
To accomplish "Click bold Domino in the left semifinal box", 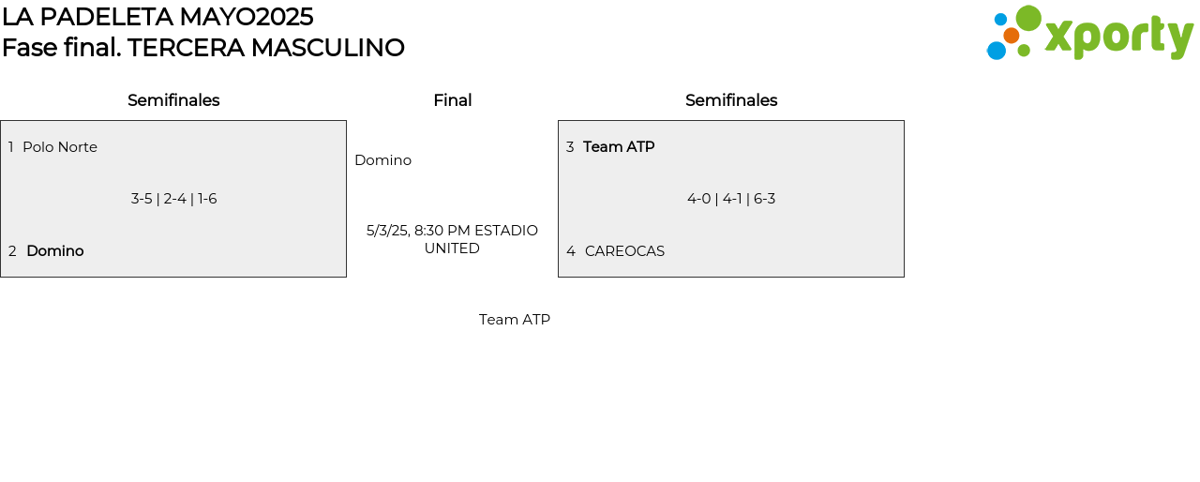I will 55,251.
